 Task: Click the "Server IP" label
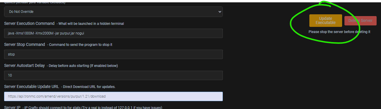[x=12, y=107]
